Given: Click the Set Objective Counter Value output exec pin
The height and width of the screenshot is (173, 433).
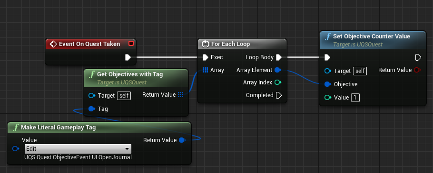Looking at the screenshot, I should click(x=418, y=57).
